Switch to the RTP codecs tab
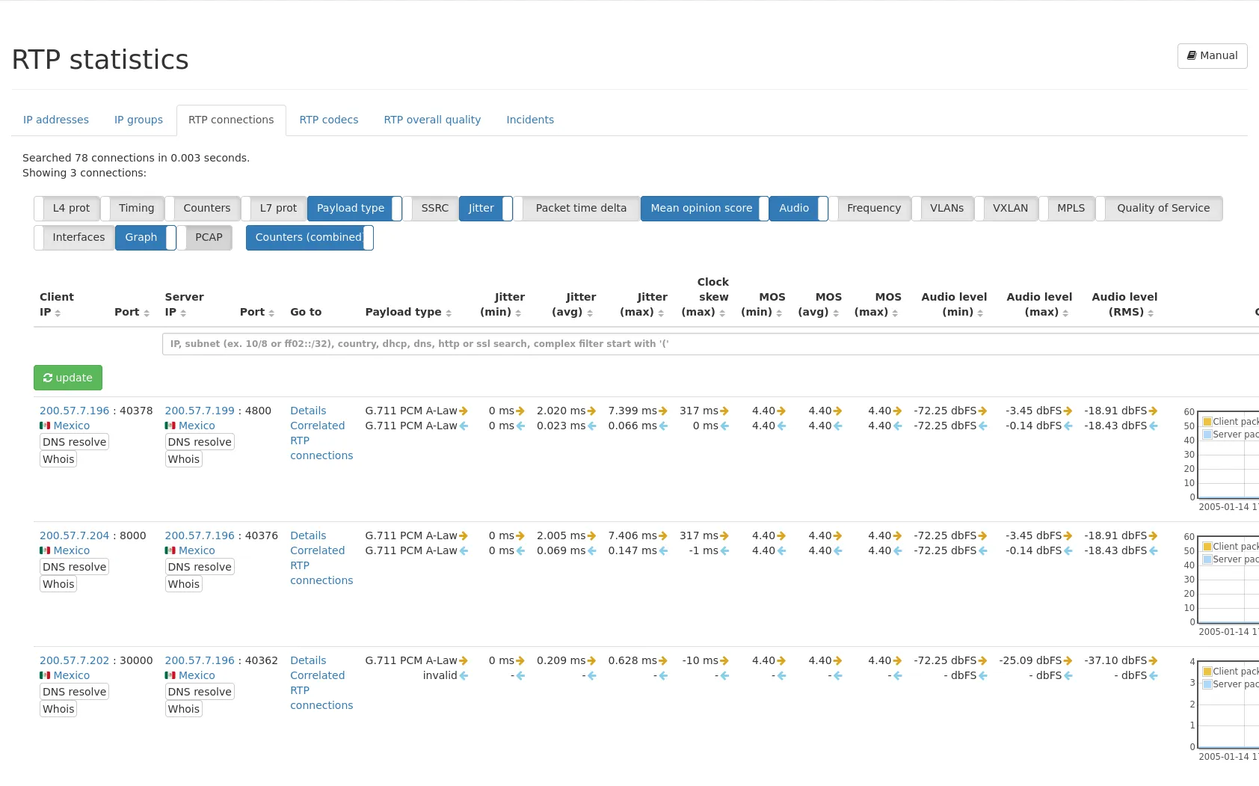 (x=329, y=120)
